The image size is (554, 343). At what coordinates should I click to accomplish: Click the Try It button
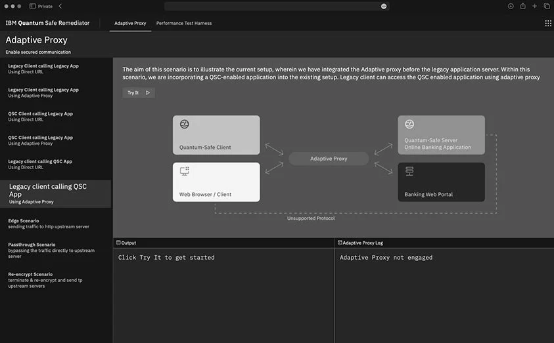139,92
